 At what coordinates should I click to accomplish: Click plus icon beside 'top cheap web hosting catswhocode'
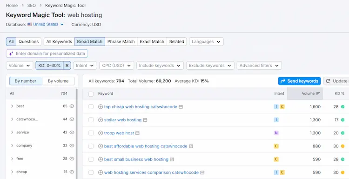[x=101, y=107]
